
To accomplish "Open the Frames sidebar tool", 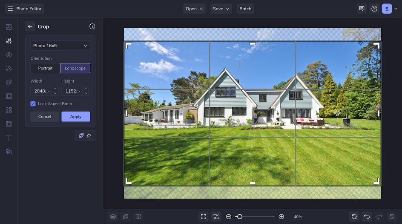I will pyautogui.click(x=9, y=96).
